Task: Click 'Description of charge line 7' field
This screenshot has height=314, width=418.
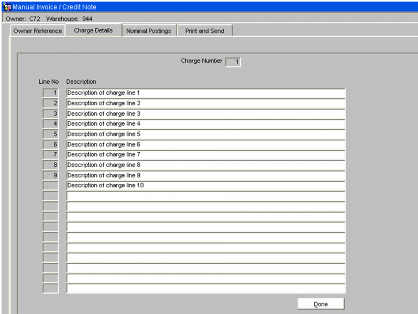Action: click(206, 155)
